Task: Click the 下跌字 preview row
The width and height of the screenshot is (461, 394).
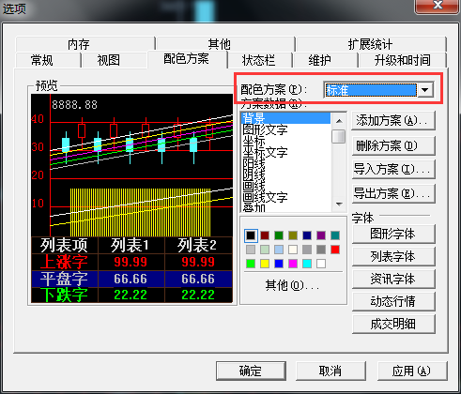Action: click(131, 295)
